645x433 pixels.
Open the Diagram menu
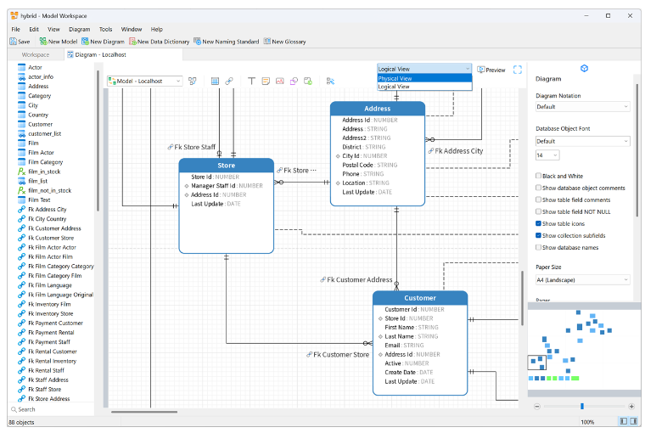coord(80,29)
